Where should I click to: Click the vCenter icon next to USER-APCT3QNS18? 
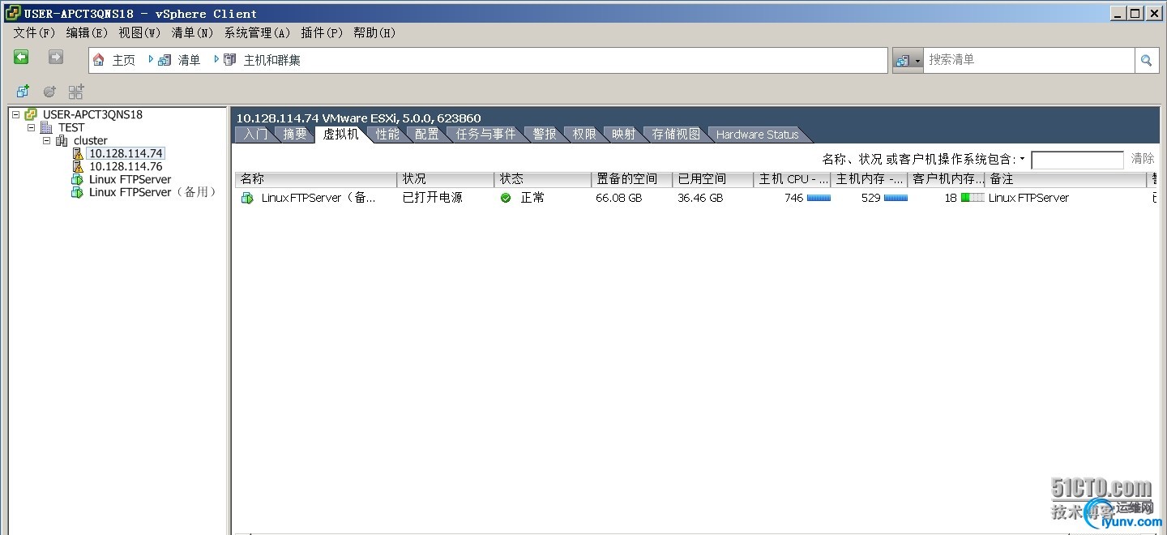pos(32,114)
